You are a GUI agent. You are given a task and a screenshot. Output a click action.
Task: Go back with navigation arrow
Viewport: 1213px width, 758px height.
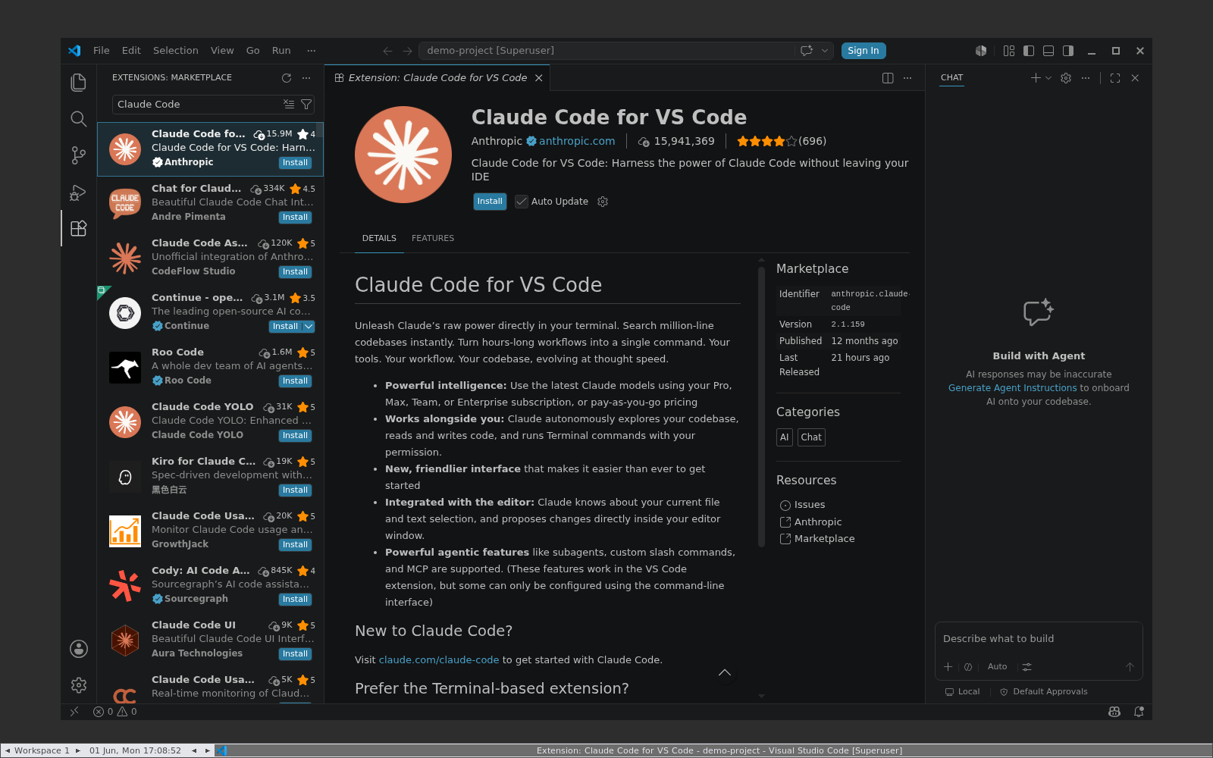pos(387,51)
